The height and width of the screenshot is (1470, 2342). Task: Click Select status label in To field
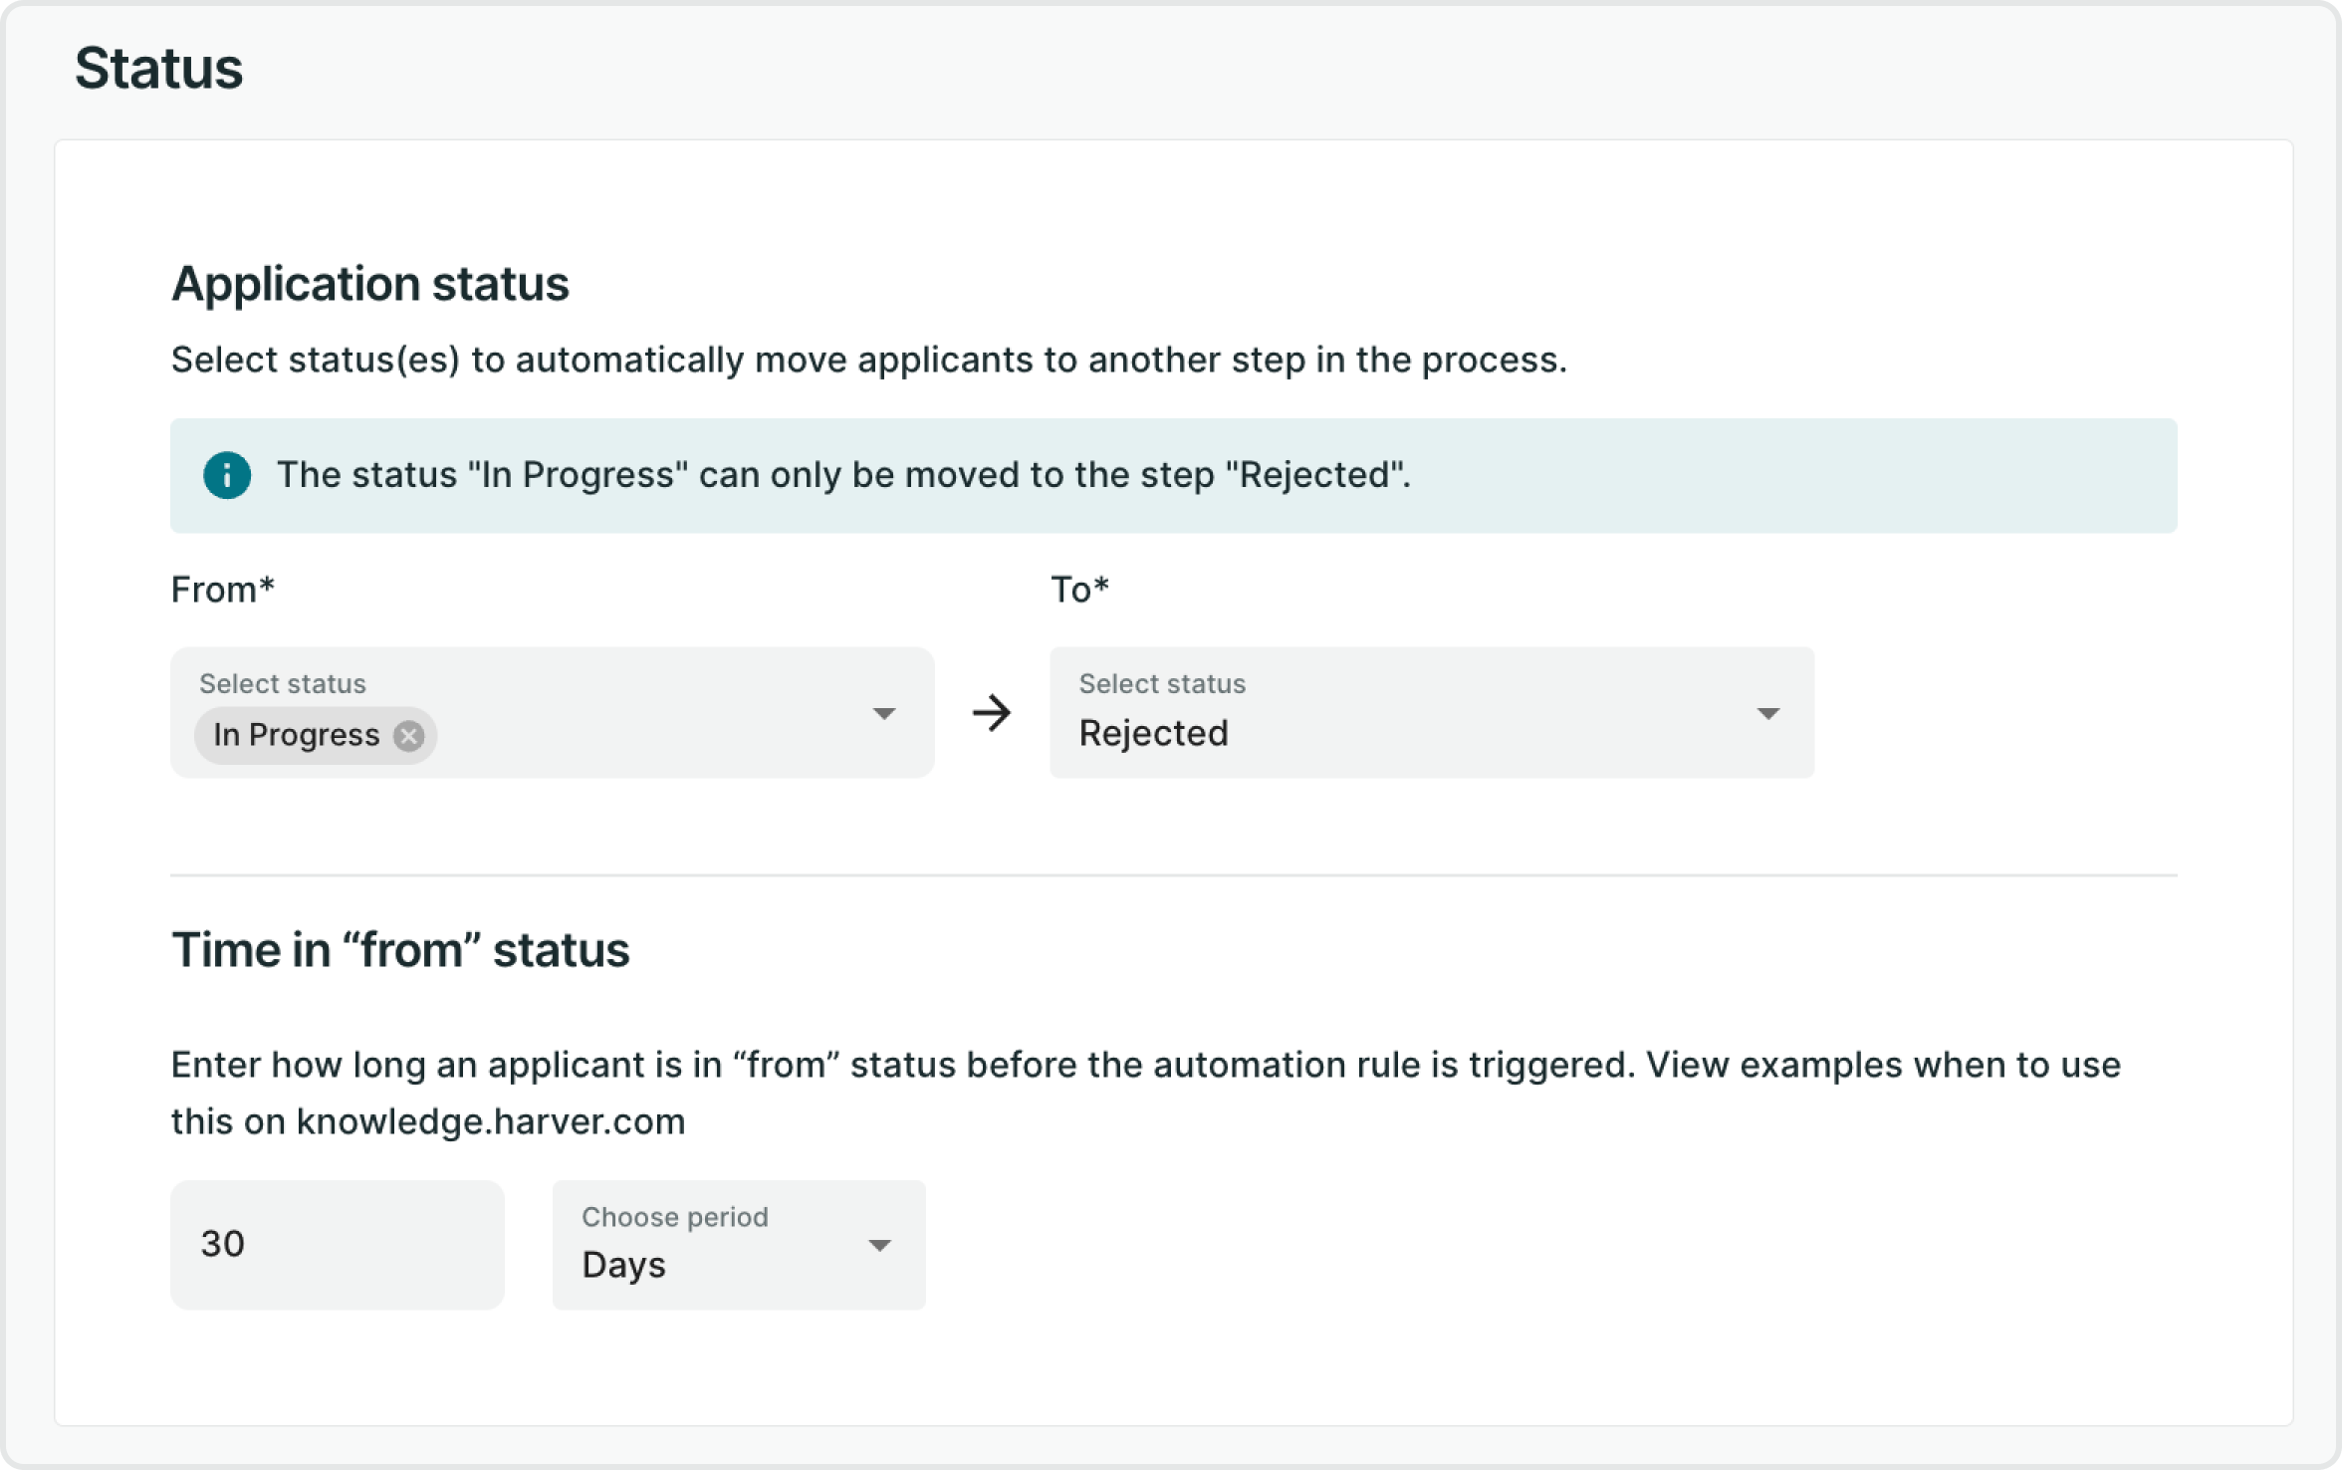pyautogui.click(x=1162, y=684)
